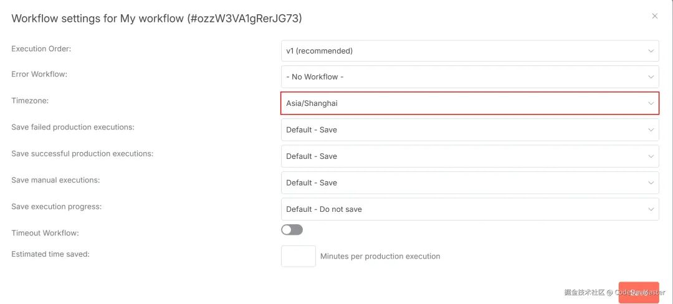This screenshot has width=673, height=304.
Task: Click the red Save button
Action: pyautogui.click(x=638, y=292)
